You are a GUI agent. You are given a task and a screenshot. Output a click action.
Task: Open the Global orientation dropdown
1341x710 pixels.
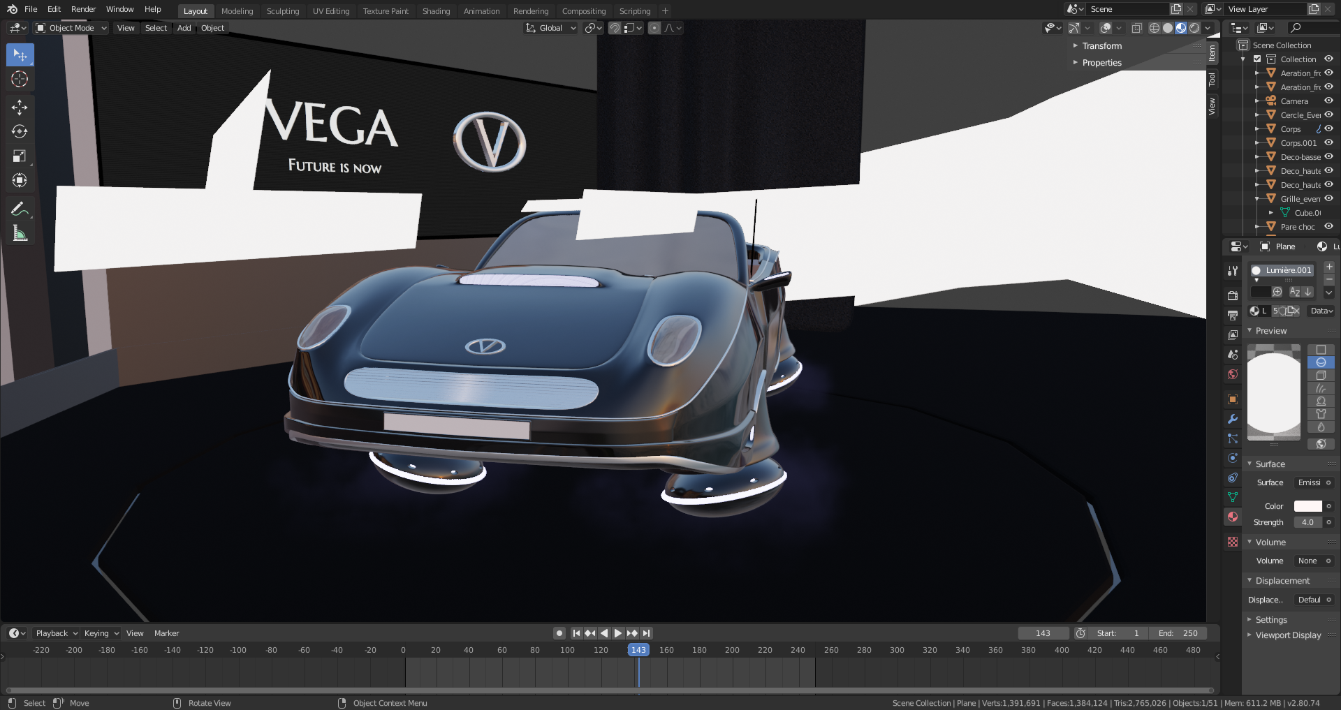coord(551,28)
